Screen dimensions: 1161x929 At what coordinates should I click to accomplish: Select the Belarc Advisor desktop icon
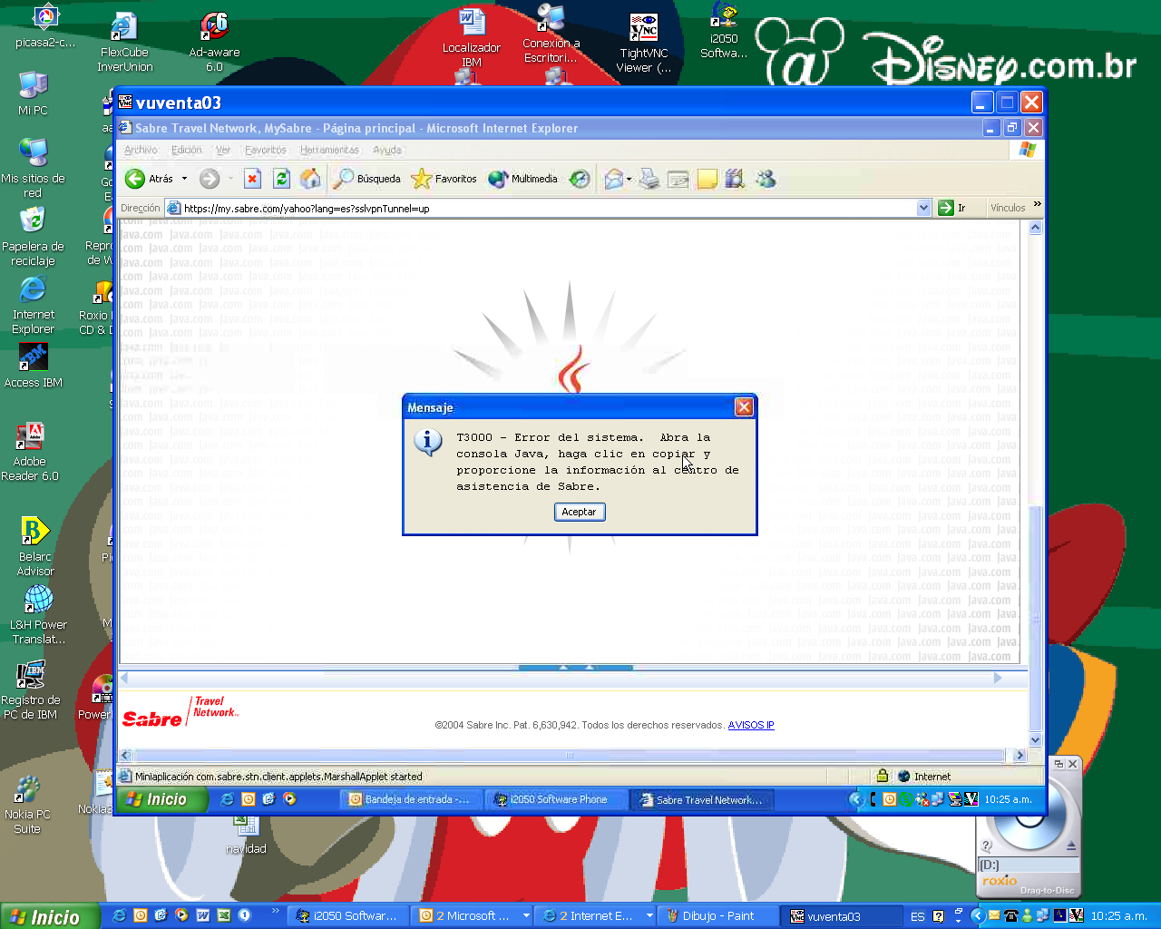[35, 547]
